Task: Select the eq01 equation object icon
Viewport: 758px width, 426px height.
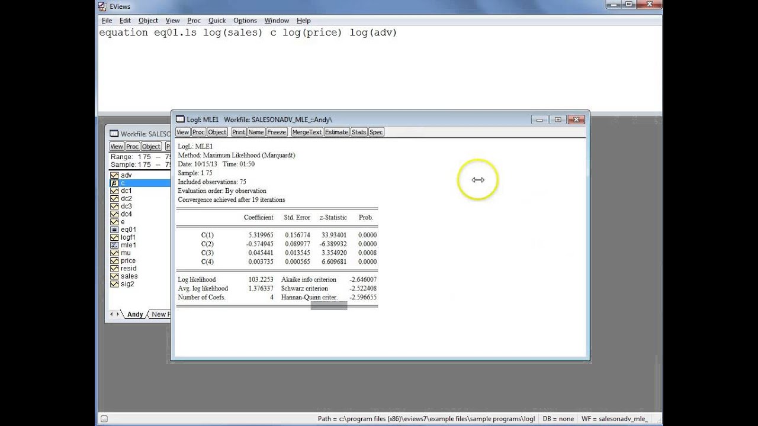Action: (x=114, y=230)
